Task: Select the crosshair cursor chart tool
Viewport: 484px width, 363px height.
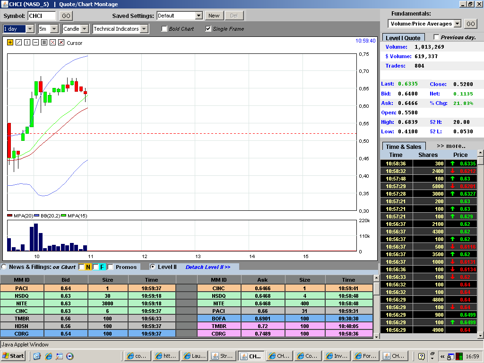Action: [x=10, y=43]
